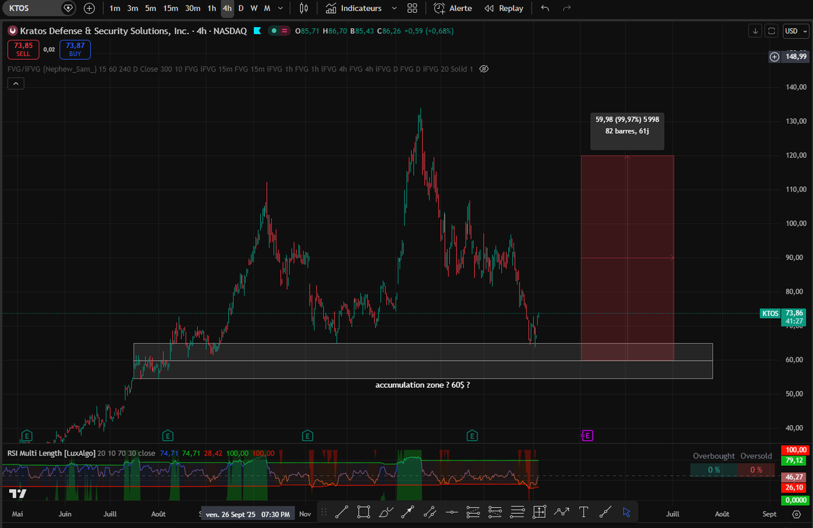Grab the drawing toolbar dotted handle
This screenshot has width=813, height=528.
[324, 512]
